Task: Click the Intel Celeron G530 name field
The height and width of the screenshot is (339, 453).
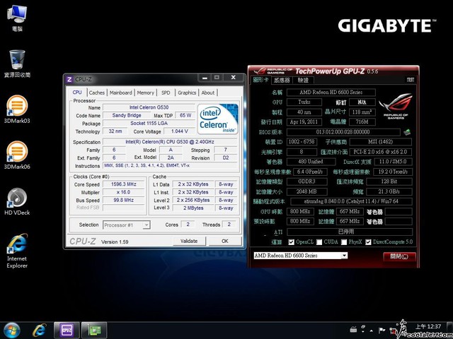Action: click(x=149, y=107)
